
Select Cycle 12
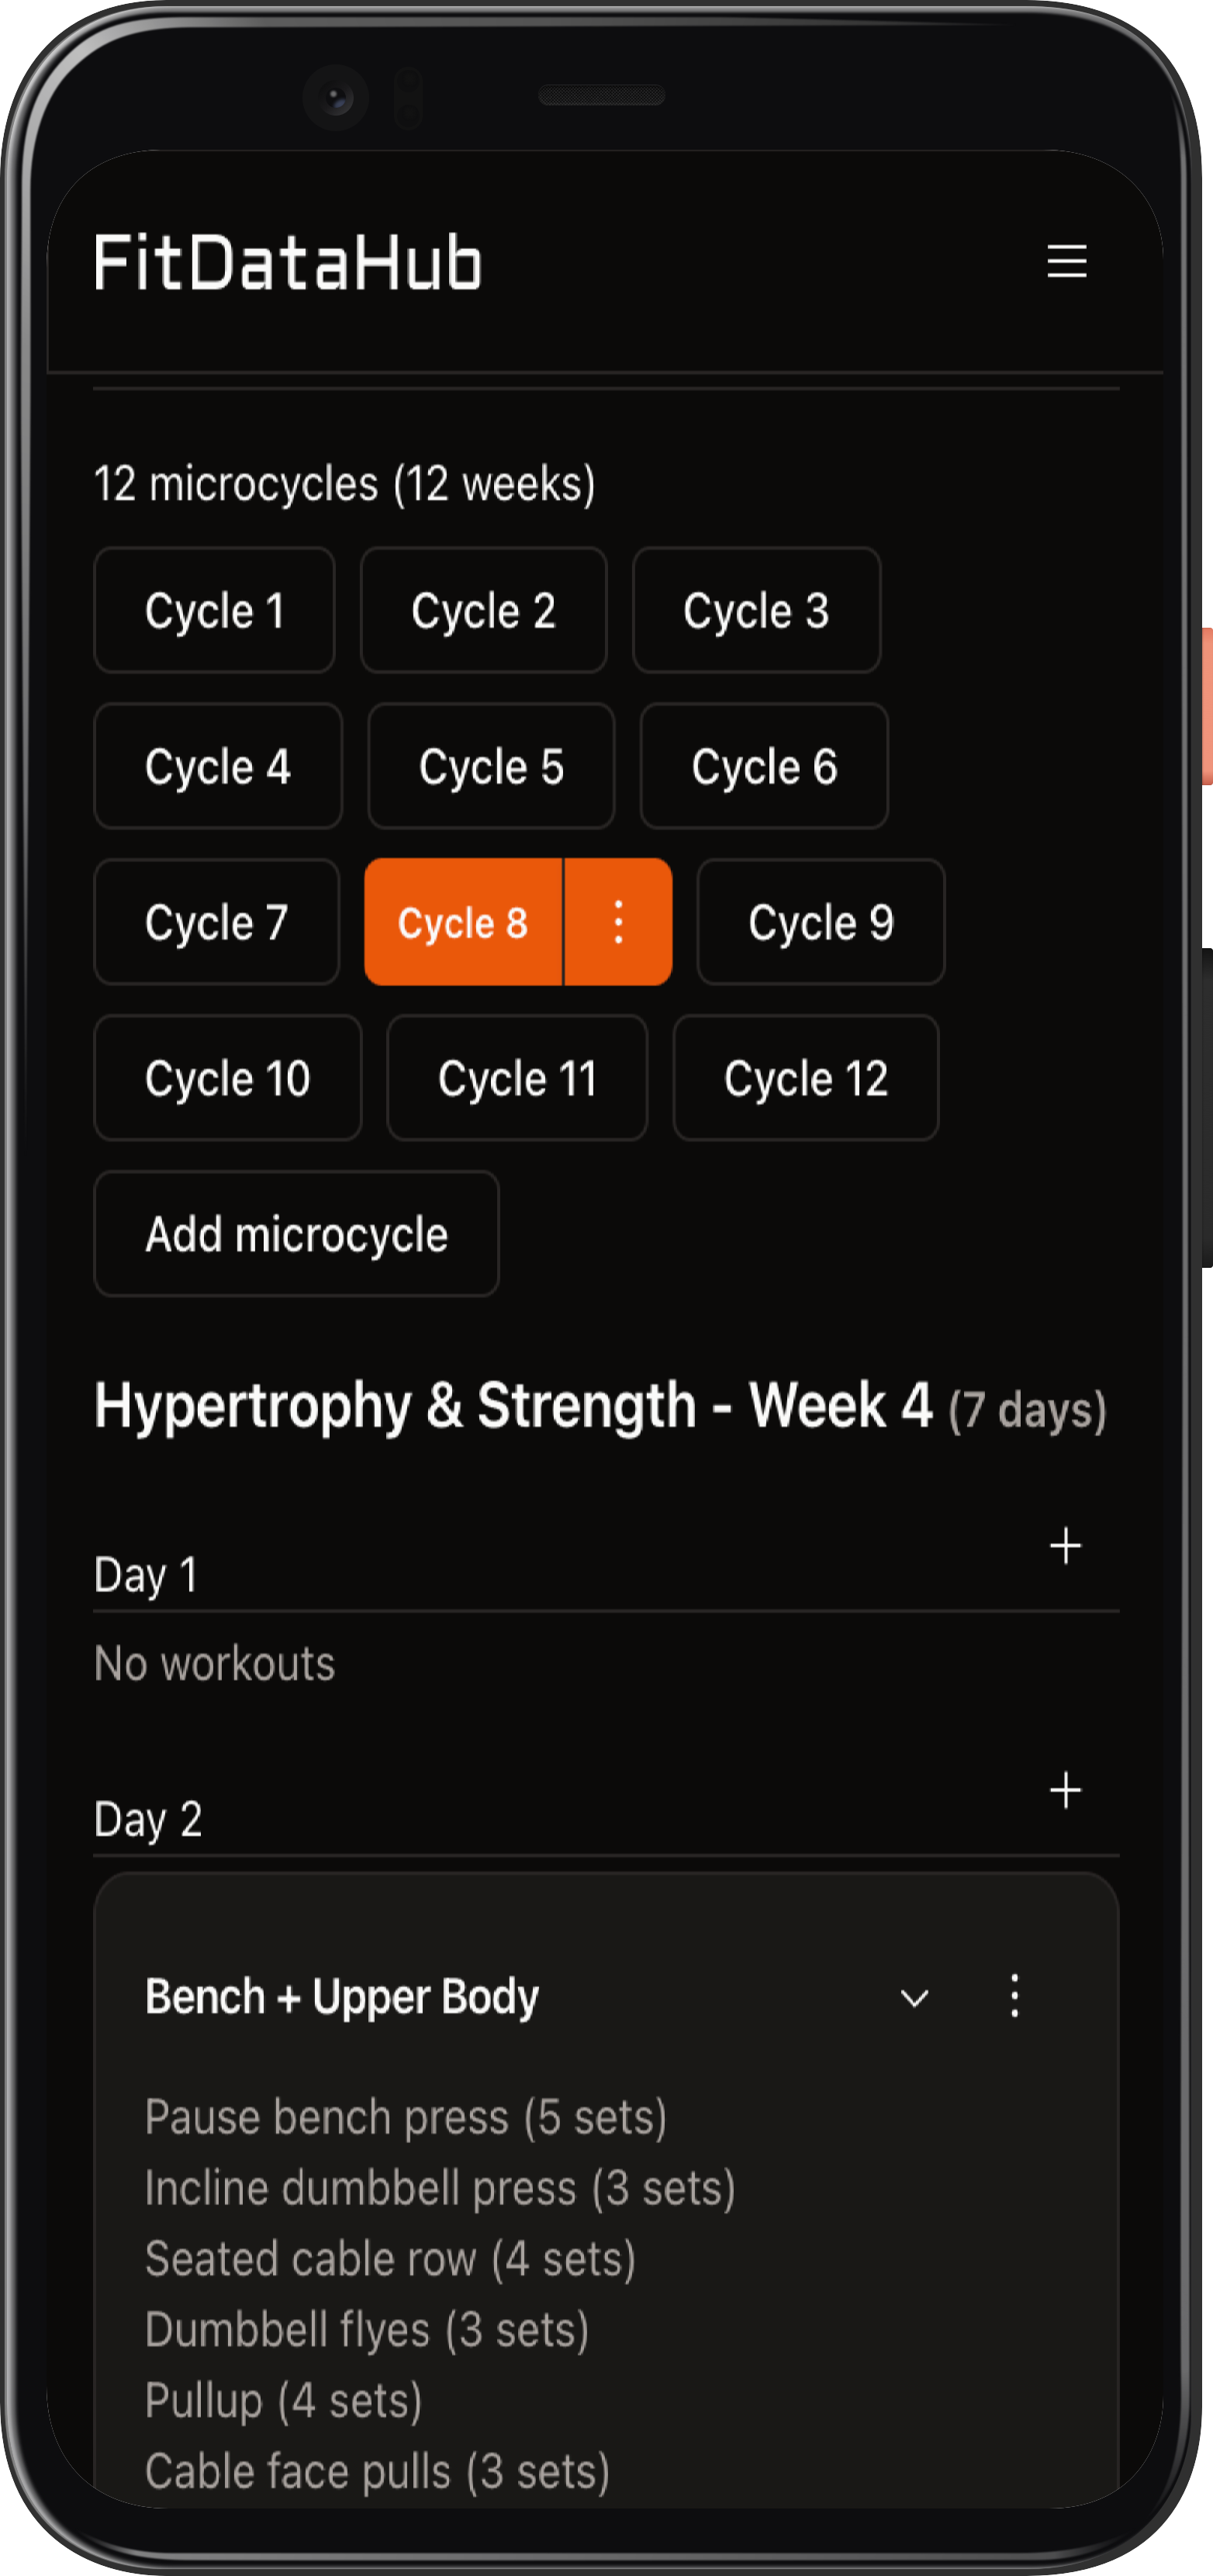click(x=807, y=1078)
